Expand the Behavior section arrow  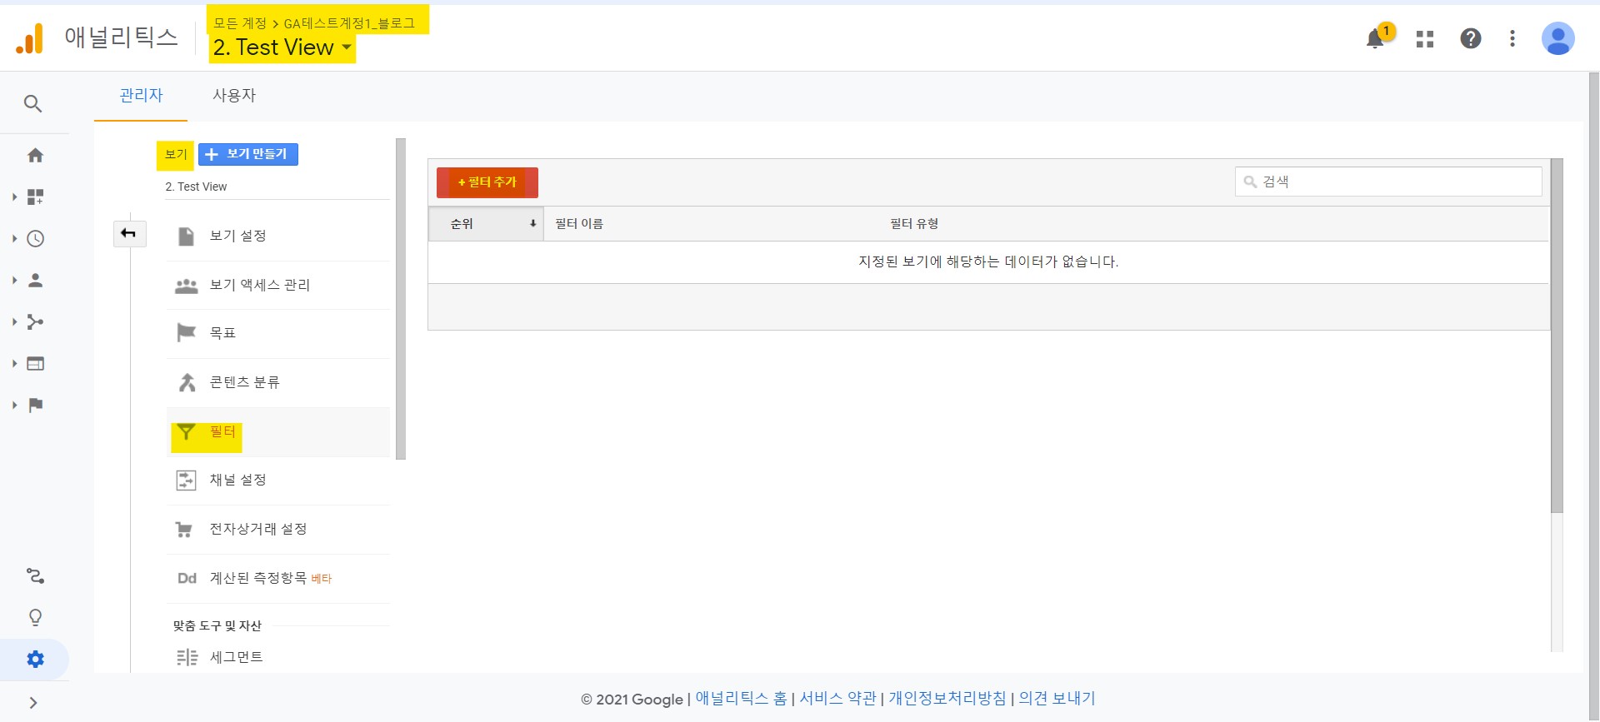[14, 363]
